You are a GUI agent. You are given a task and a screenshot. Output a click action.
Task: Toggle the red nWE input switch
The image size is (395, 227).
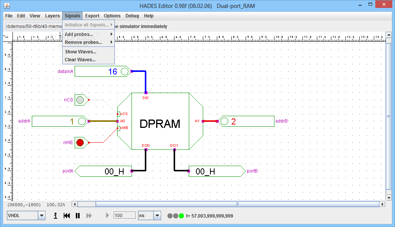pyautogui.click(x=80, y=143)
